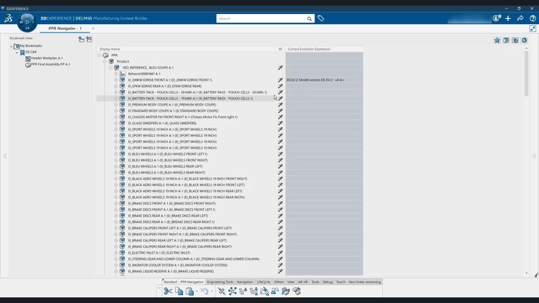Select Header Workplan A.1 bookmark
The image size is (539, 303).
pos(47,58)
